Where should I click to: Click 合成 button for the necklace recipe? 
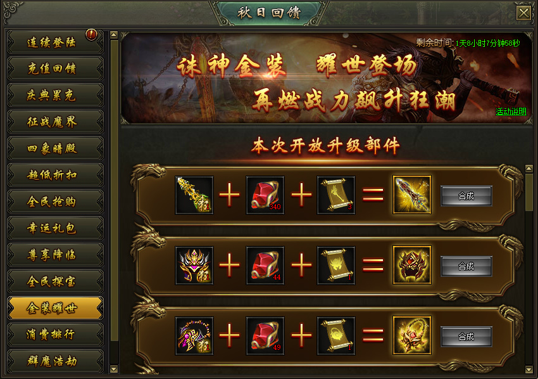pos(466,337)
